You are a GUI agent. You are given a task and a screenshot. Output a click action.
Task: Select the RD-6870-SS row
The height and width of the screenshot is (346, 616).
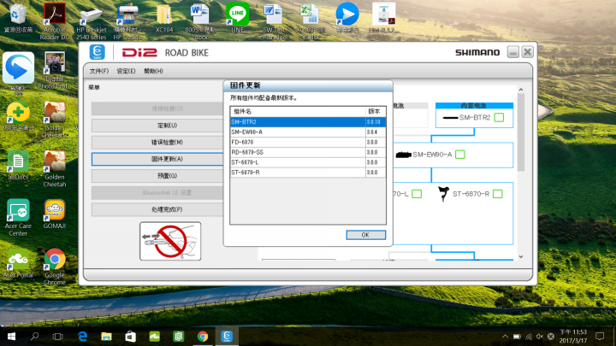click(x=308, y=152)
